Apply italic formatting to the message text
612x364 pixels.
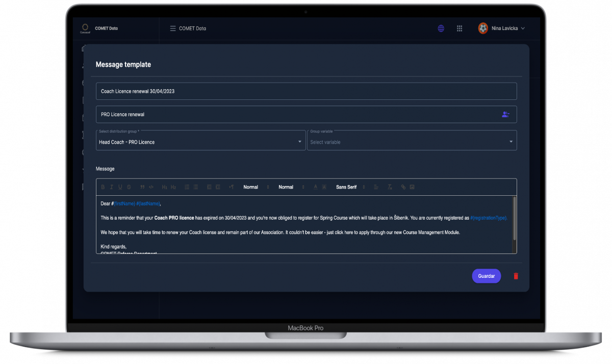[112, 187]
